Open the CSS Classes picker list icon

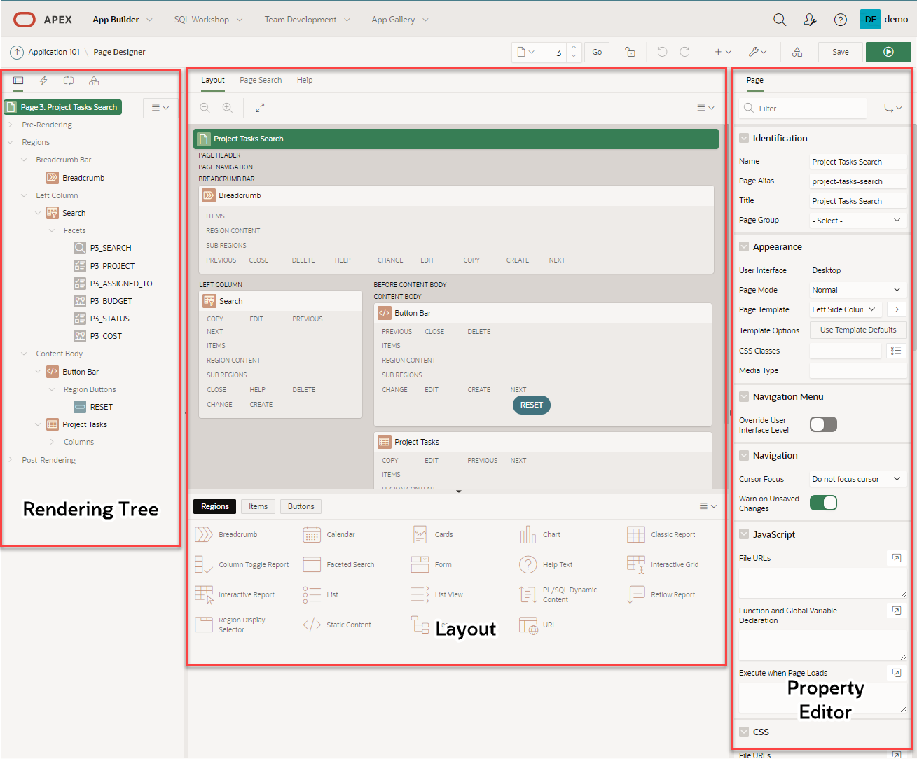[x=896, y=351]
